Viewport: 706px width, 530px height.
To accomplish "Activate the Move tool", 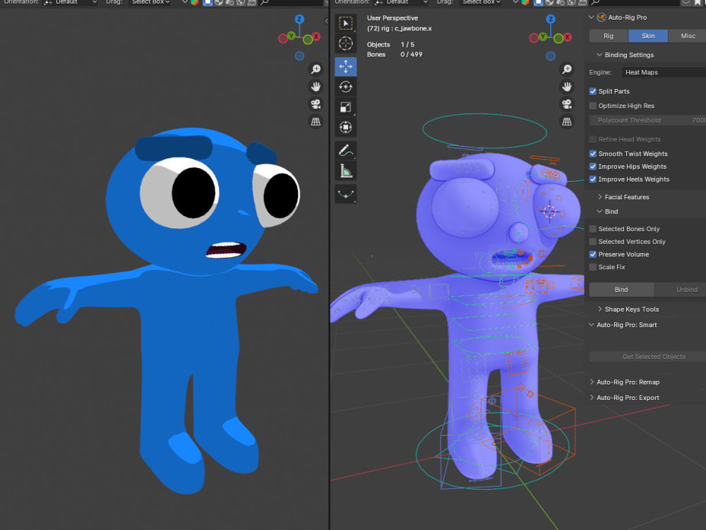I will [x=346, y=66].
